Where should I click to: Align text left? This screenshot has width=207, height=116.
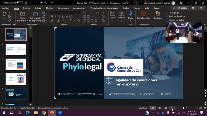tap(85, 21)
